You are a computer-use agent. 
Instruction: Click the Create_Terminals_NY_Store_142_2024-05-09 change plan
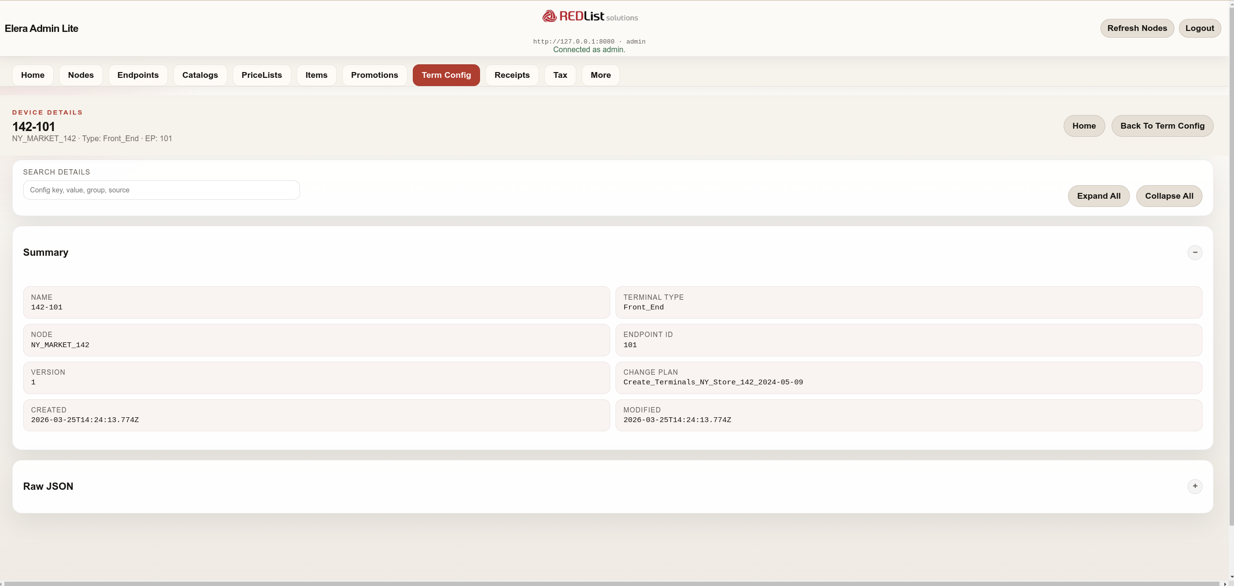coord(713,382)
